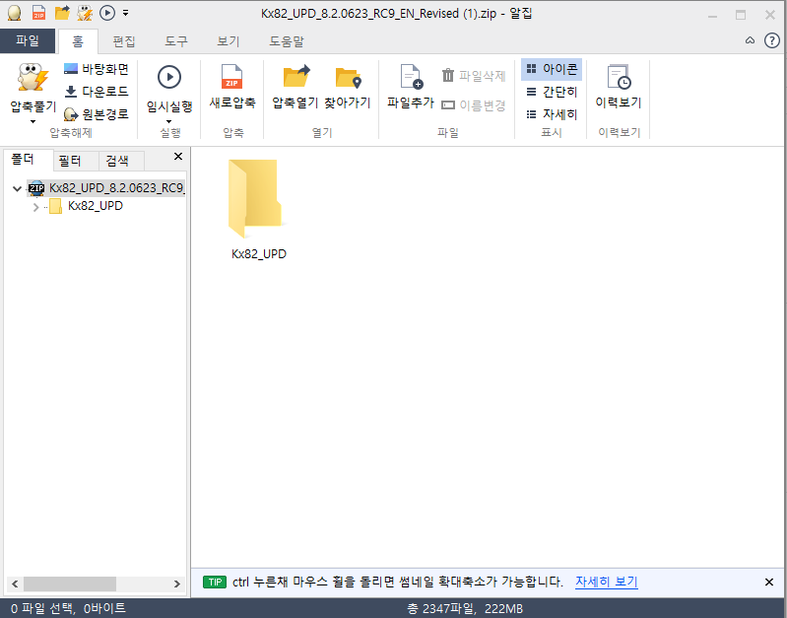Switch view to 간단히 list mode
The image size is (787, 618).
pos(552,92)
